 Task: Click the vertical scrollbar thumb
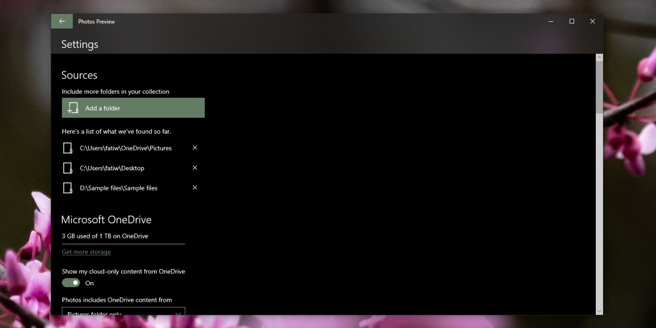(599, 87)
